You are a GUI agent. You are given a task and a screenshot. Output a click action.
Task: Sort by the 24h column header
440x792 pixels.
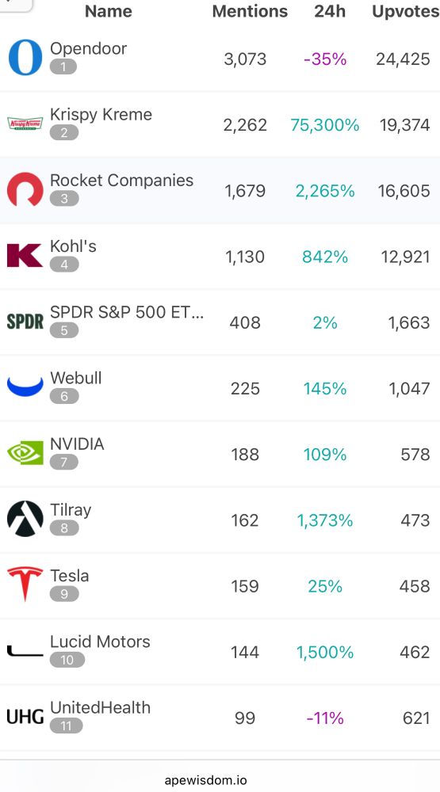click(x=330, y=11)
